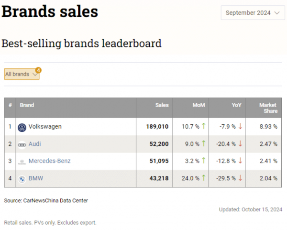Sort table by Sales column header
The image size is (287, 230).
click(162, 105)
